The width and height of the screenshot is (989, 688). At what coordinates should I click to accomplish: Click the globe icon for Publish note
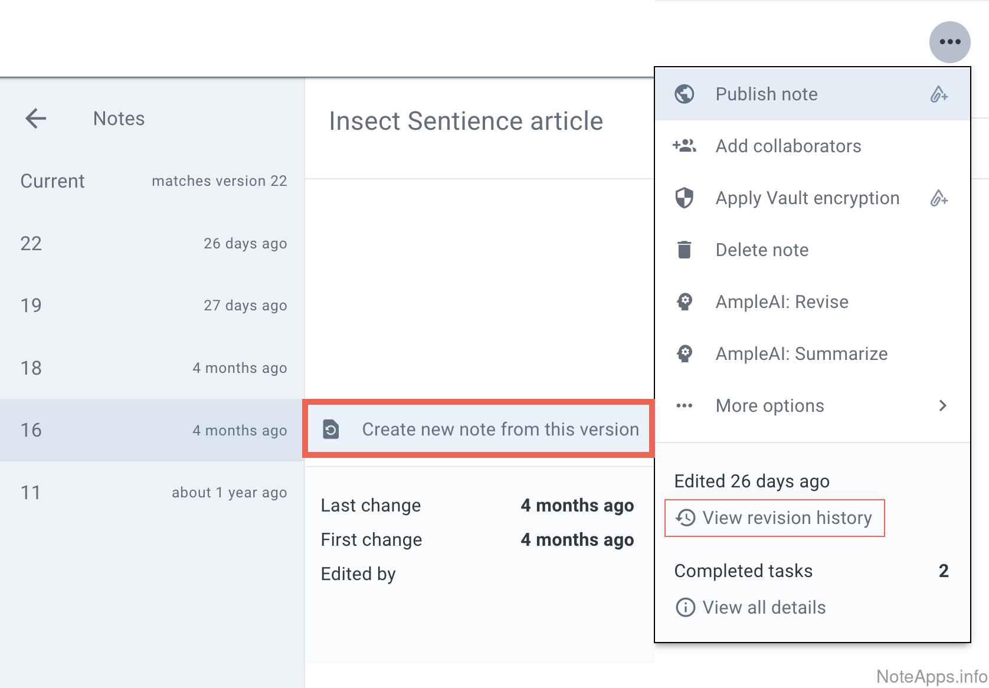click(685, 94)
